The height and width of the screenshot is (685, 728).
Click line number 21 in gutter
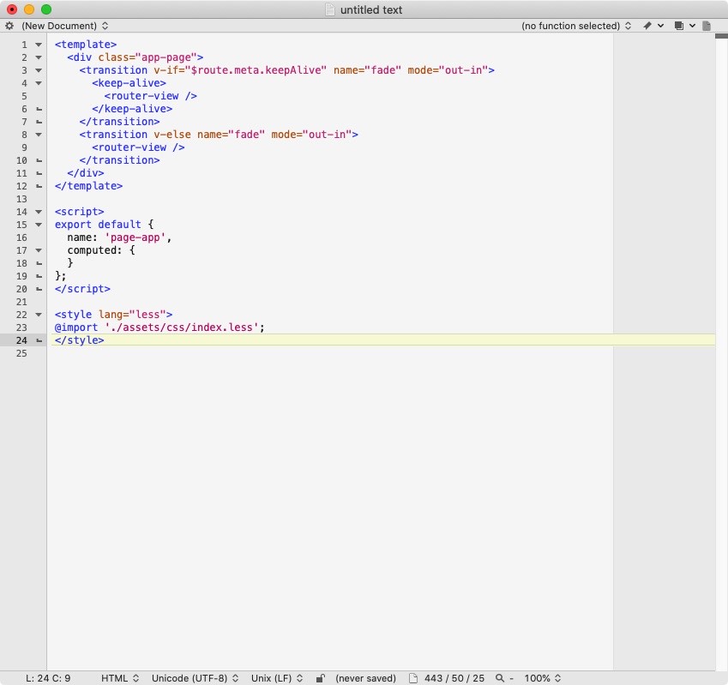[x=21, y=302]
